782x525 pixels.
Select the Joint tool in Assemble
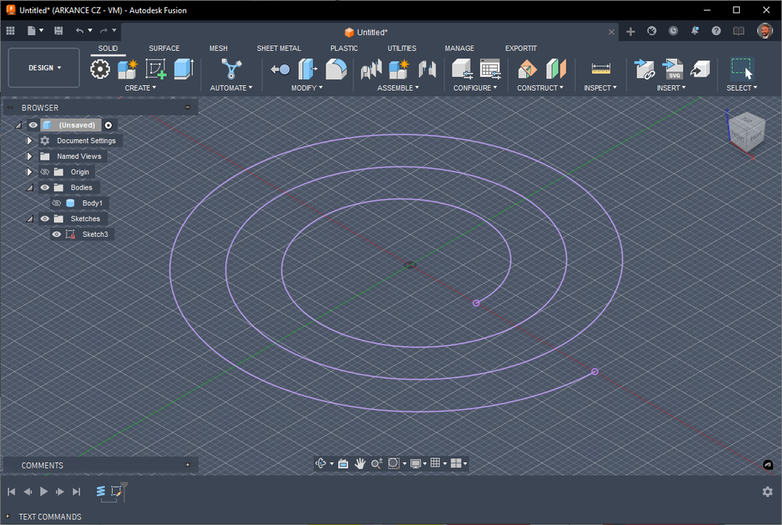(x=370, y=69)
